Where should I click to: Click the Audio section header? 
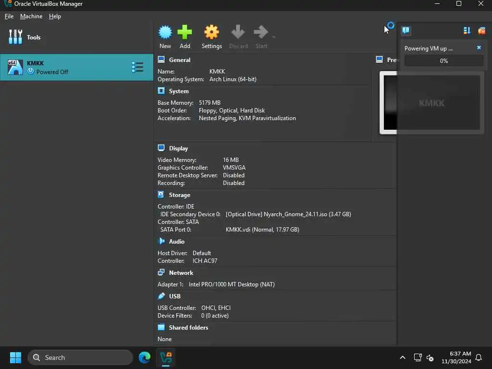tap(177, 242)
